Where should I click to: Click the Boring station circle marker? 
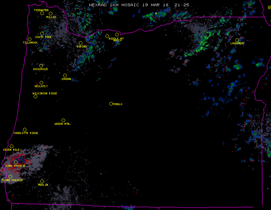(x=81, y=43)
